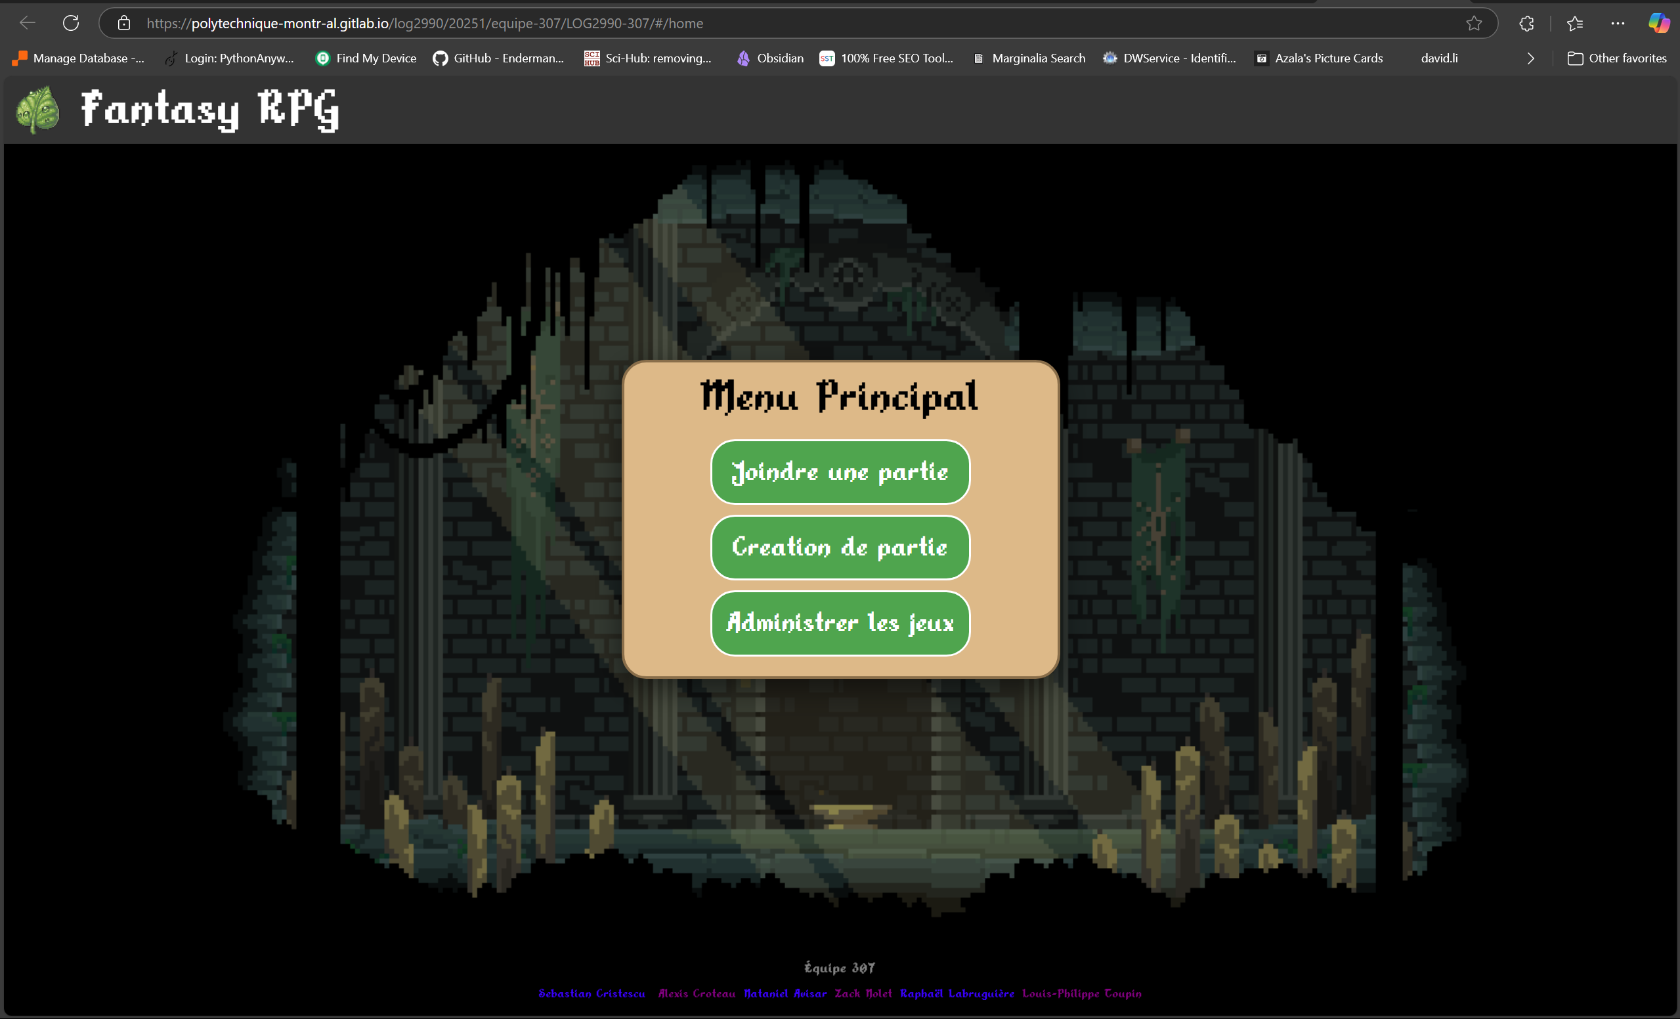
Task: Open the Copilot icon in toolbar
Action: [x=1658, y=23]
